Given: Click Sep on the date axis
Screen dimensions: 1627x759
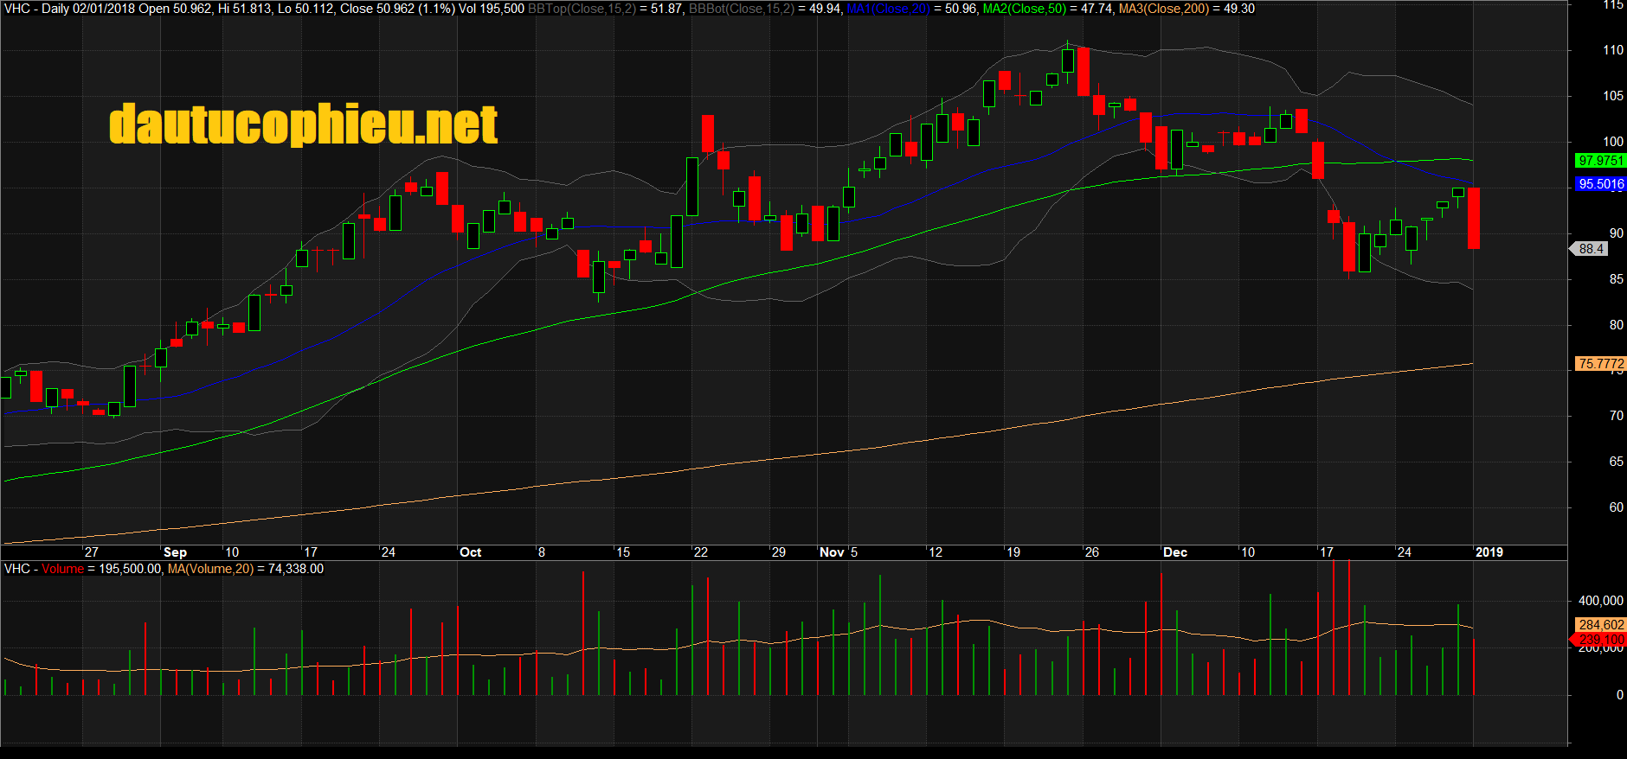Looking at the screenshot, I should [175, 552].
